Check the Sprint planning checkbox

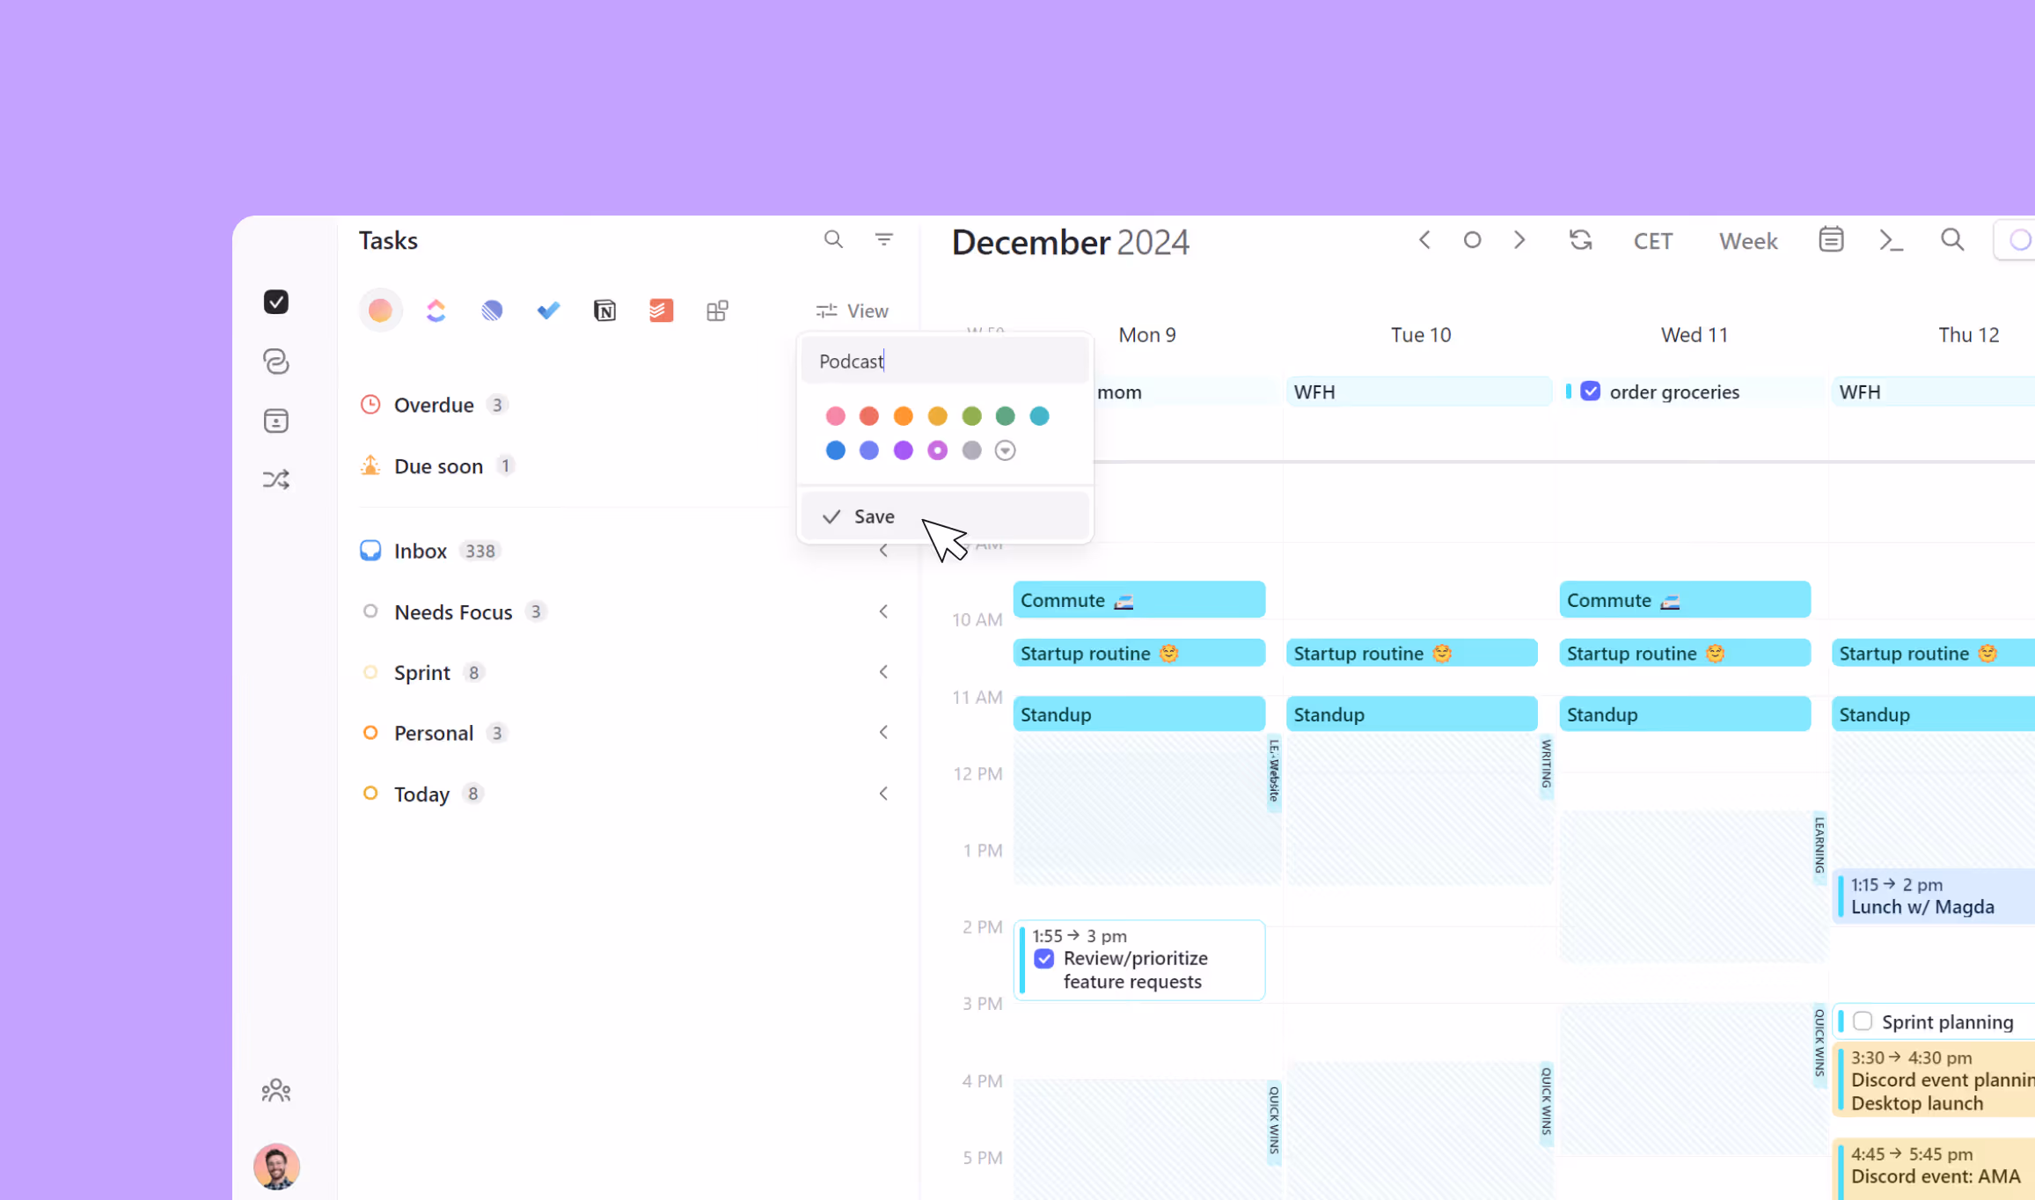pos(1863,1021)
